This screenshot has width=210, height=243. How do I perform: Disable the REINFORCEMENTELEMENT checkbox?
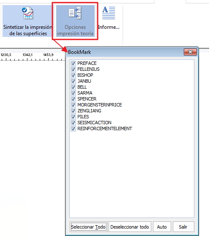tap(73, 128)
